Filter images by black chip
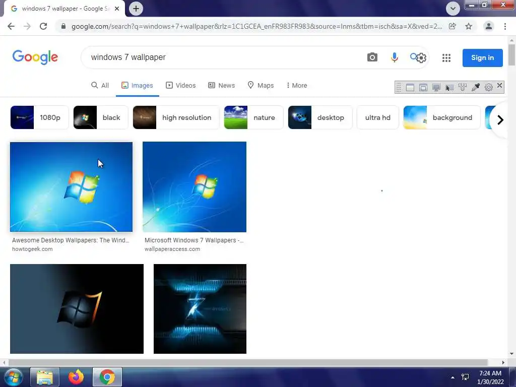This screenshot has width=516, height=387. [101, 117]
